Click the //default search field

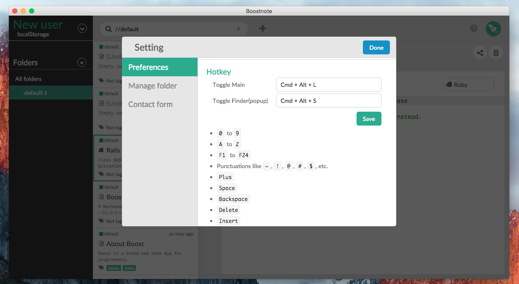tap(174, 29)
